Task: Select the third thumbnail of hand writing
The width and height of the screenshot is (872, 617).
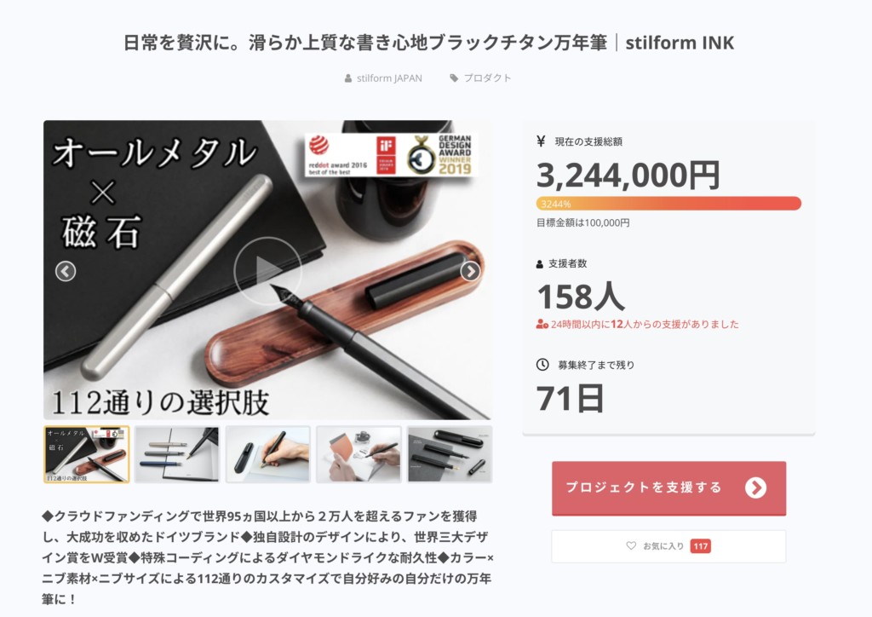Action: [268, 454]
